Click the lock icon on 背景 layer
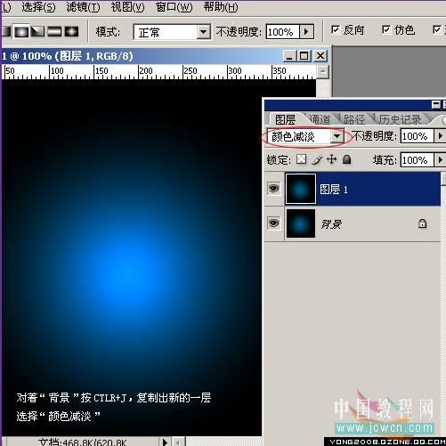446x446 pixels. pyautogui.click(x=422, y=223)
